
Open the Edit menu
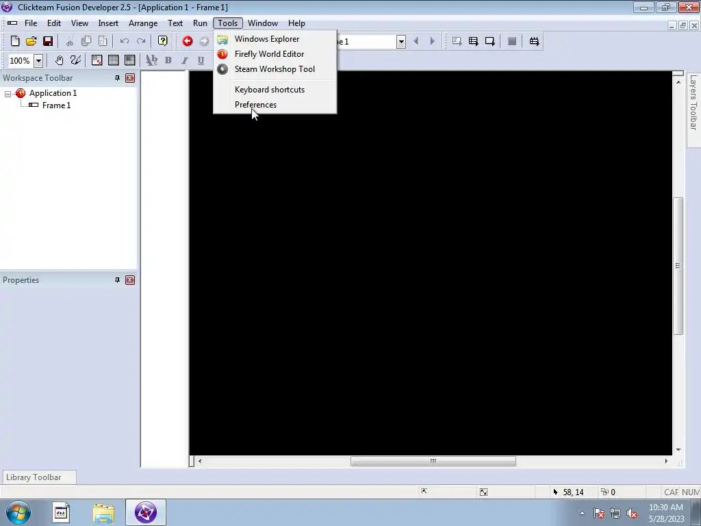click(x=54, y=23)
